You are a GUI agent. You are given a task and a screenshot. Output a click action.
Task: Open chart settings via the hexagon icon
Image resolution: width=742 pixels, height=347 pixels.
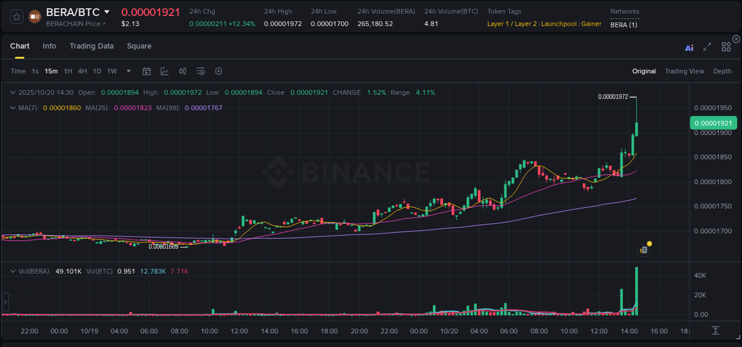[218, 71]
